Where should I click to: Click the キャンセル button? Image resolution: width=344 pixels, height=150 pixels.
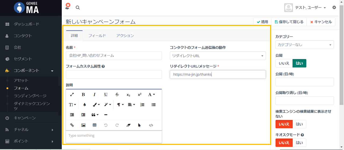point(321,22)
